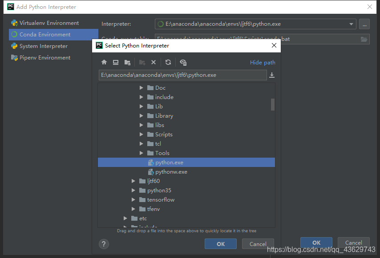Screen dimensions: 380x258
Task: Select python.exe in file tree
Action: pos(186,163)
